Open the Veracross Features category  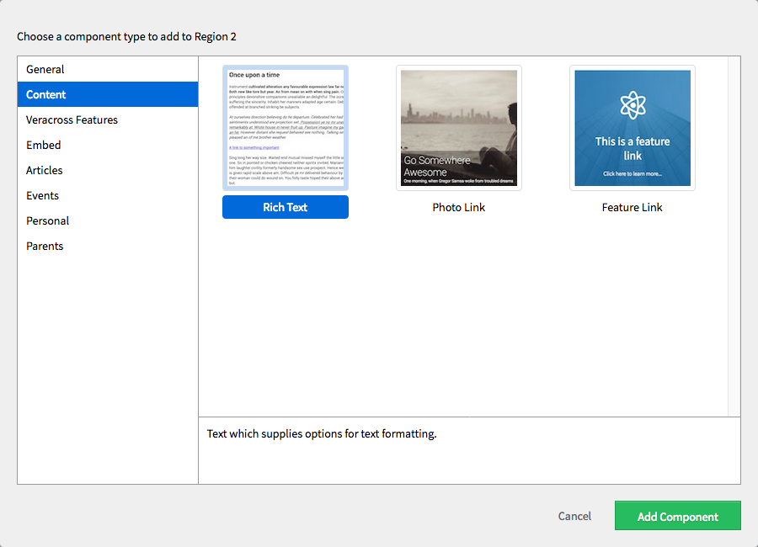coord(107,119)
